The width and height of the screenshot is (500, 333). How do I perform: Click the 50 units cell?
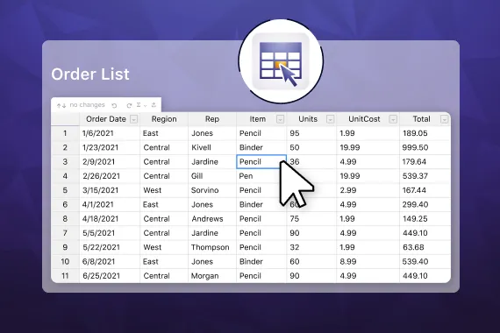[311, 147]
